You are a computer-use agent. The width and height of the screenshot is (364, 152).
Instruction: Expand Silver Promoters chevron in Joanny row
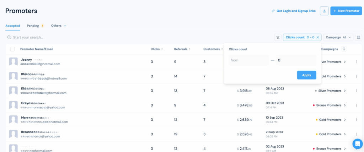pos(345,62)
